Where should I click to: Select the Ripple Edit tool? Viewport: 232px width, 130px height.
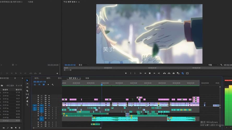pyautogui.click(x=27, y=87)
